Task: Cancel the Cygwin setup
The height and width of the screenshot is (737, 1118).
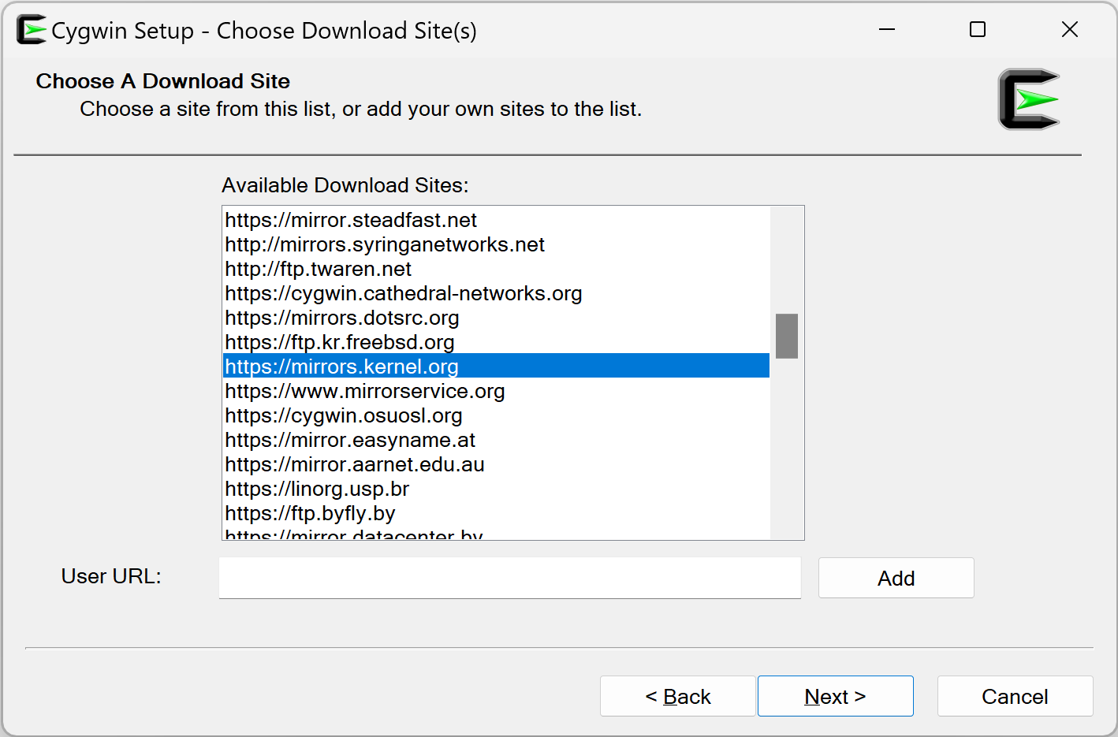Action: [1015, 696]
